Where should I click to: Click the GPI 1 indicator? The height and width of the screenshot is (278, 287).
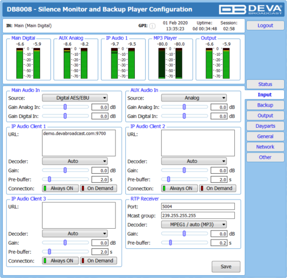point(152,26)
